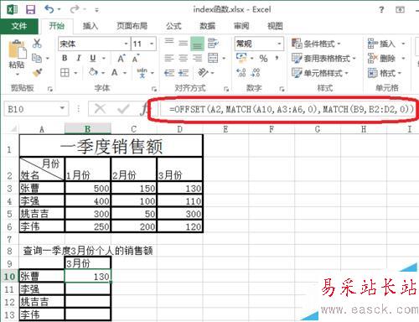
Task: Click the Fill Color bucket icon
Action: [93, 73]
